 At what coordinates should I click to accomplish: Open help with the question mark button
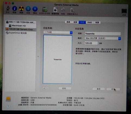tap(8, 106)
